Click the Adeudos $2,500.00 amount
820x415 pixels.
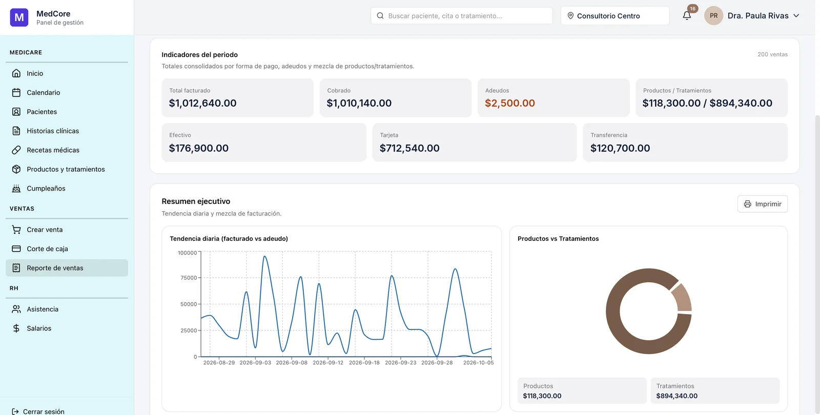[510, 103]
